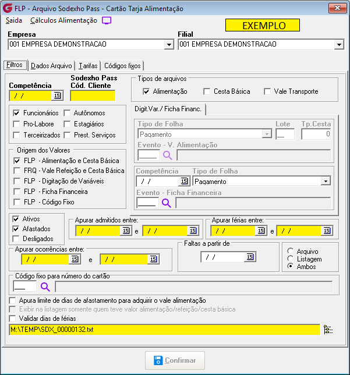The height and width of the screenshot is (375, 350).
Task: Click the Confirmar button
Action: [175, 360]
